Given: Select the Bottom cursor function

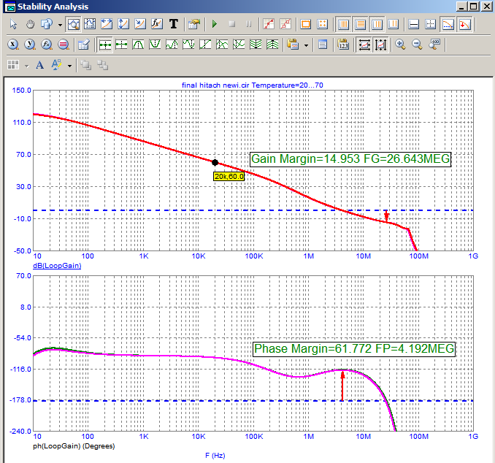Looking at the screenshot, I should click(x=239, y=45).
